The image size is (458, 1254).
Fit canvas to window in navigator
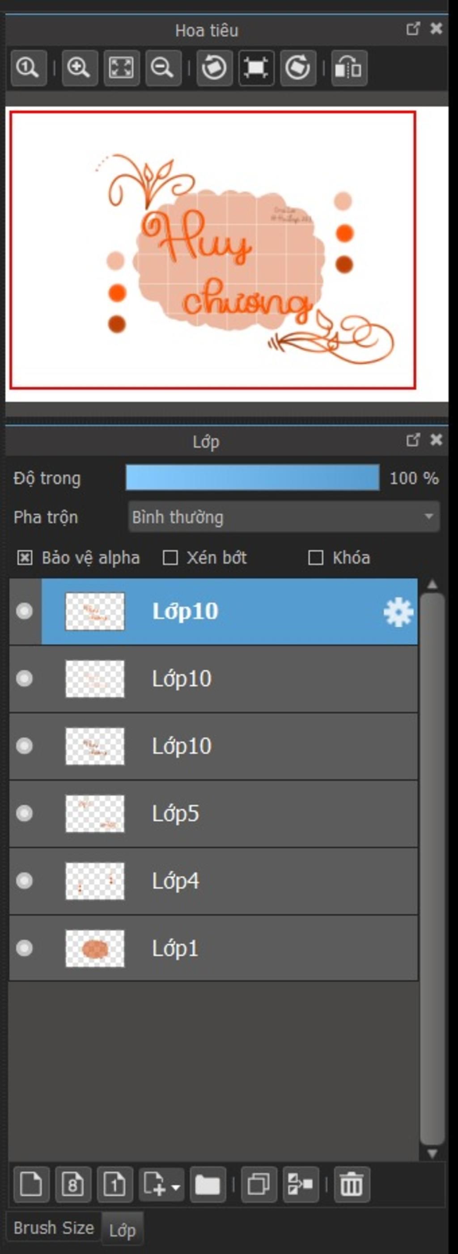[122, 68]
